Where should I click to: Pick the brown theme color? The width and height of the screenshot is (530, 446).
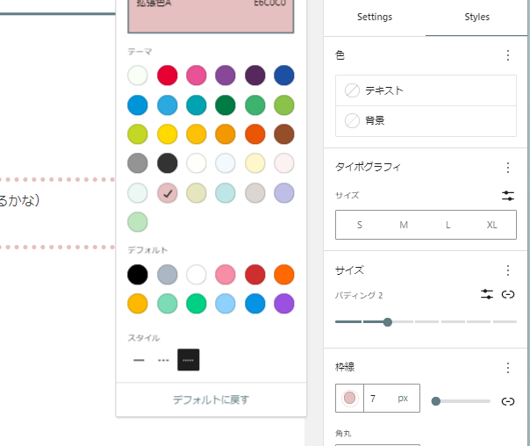click(x=284, y=134)
